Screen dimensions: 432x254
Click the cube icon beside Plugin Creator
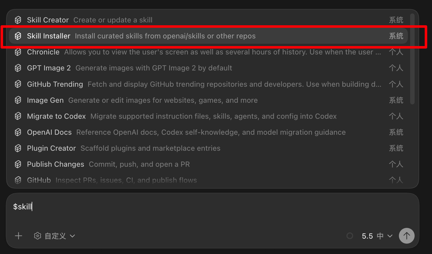pos(18,148)
